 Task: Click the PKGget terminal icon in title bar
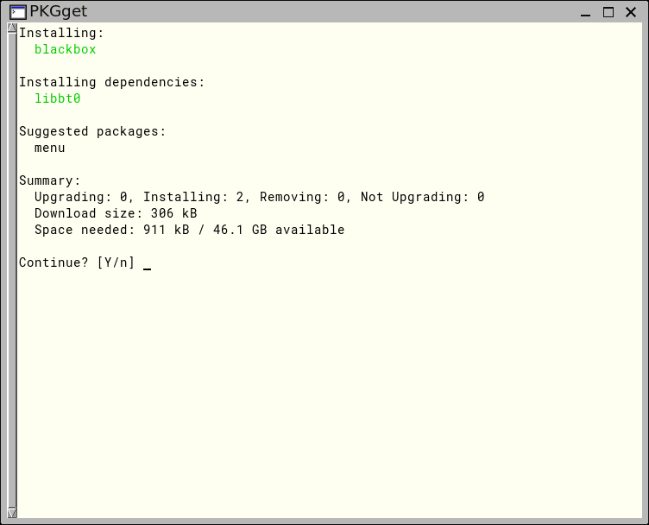(18, 12)
